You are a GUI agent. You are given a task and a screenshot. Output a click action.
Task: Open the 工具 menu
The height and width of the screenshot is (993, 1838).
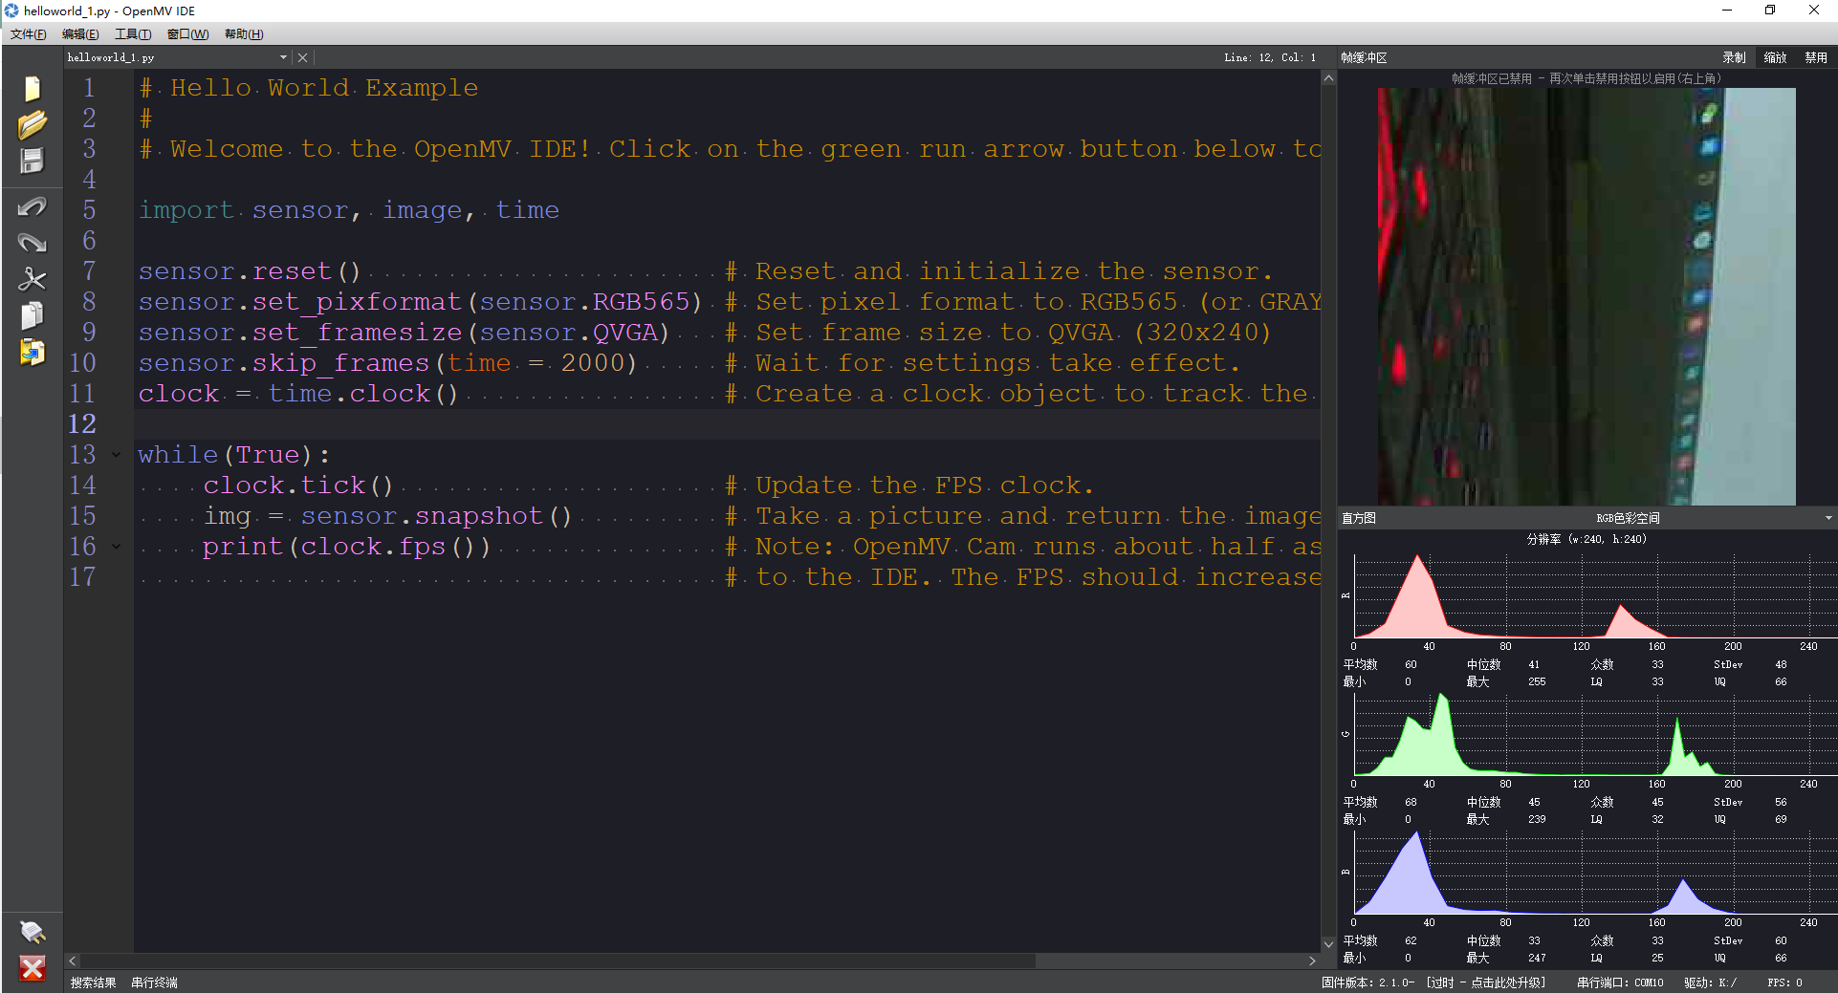[x=132, y=33]
